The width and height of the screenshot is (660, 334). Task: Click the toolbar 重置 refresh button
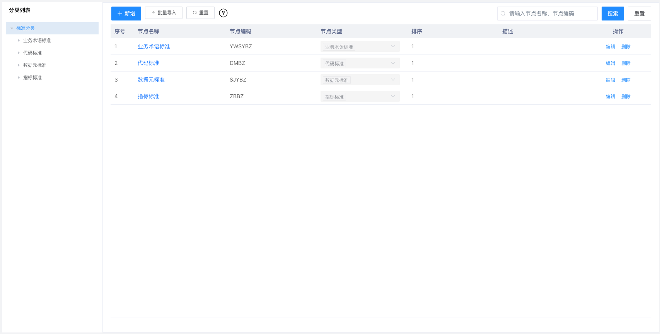pos(200,13)
